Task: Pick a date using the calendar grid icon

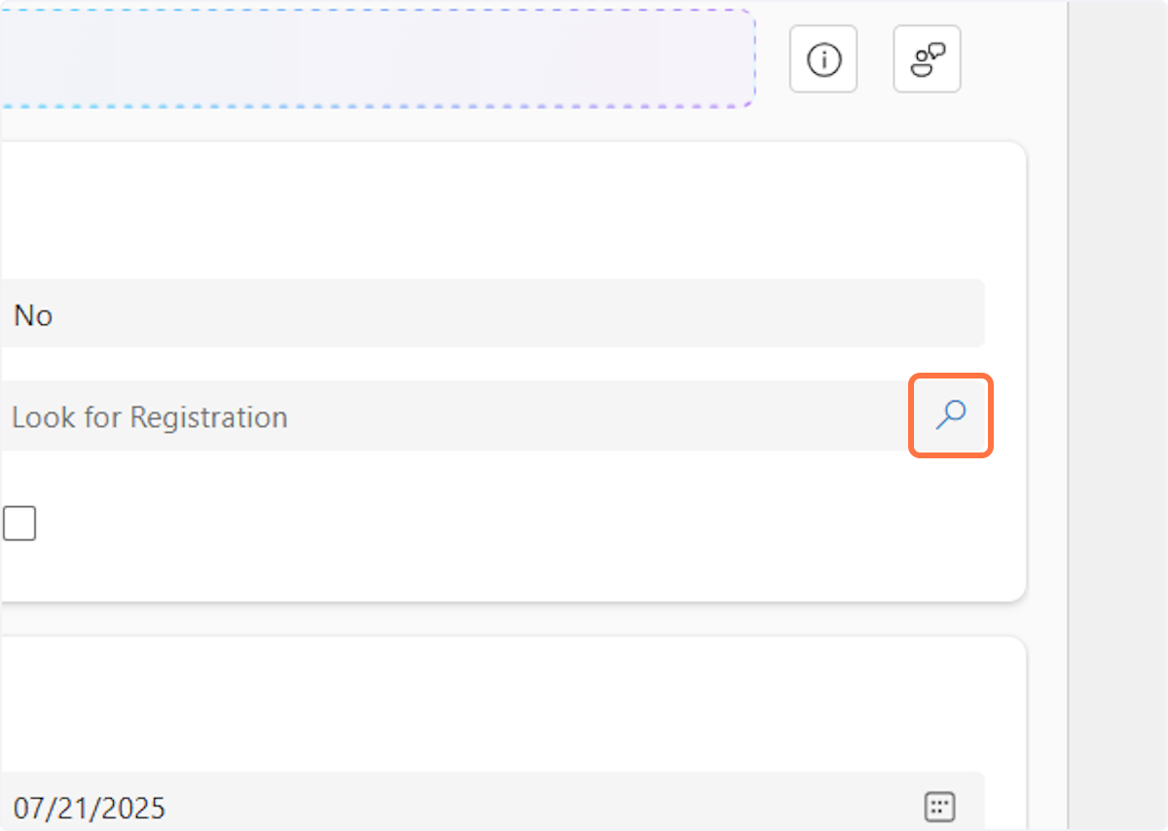Action: [x=939, y=806]
